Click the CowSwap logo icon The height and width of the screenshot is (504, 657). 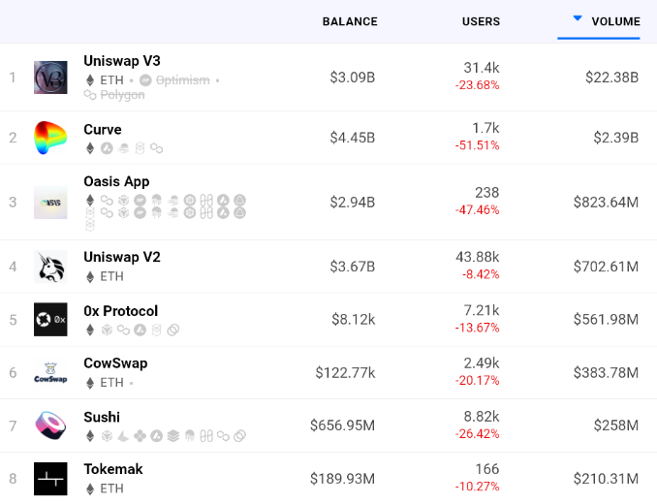pyautogui.click(x=50, y=373)
